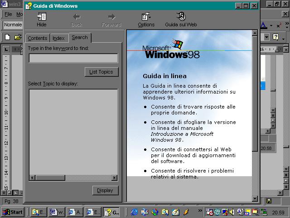Click the Quick Launch pencil icon
This screenshot has height=218, width=290.
(175, 212)
